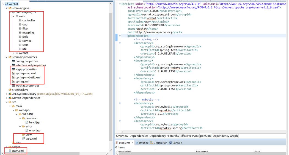
Task: Click the spring-mvc.xml file icon
Action: pyautogui.click(x=13, y=73)
